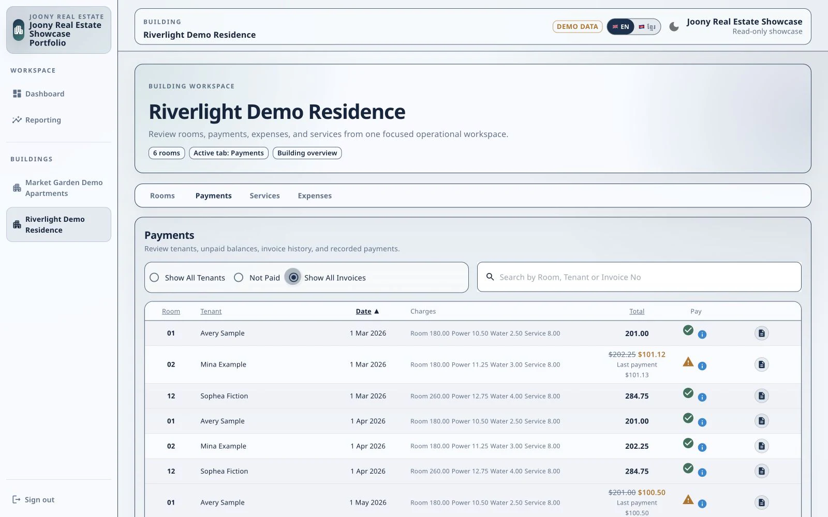Select Show All Tenants radio option

(154, 278)
